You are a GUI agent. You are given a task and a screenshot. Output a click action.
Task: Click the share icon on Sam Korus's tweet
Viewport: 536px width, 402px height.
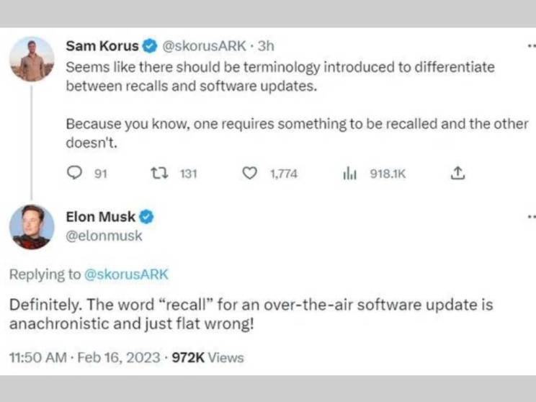457,173
